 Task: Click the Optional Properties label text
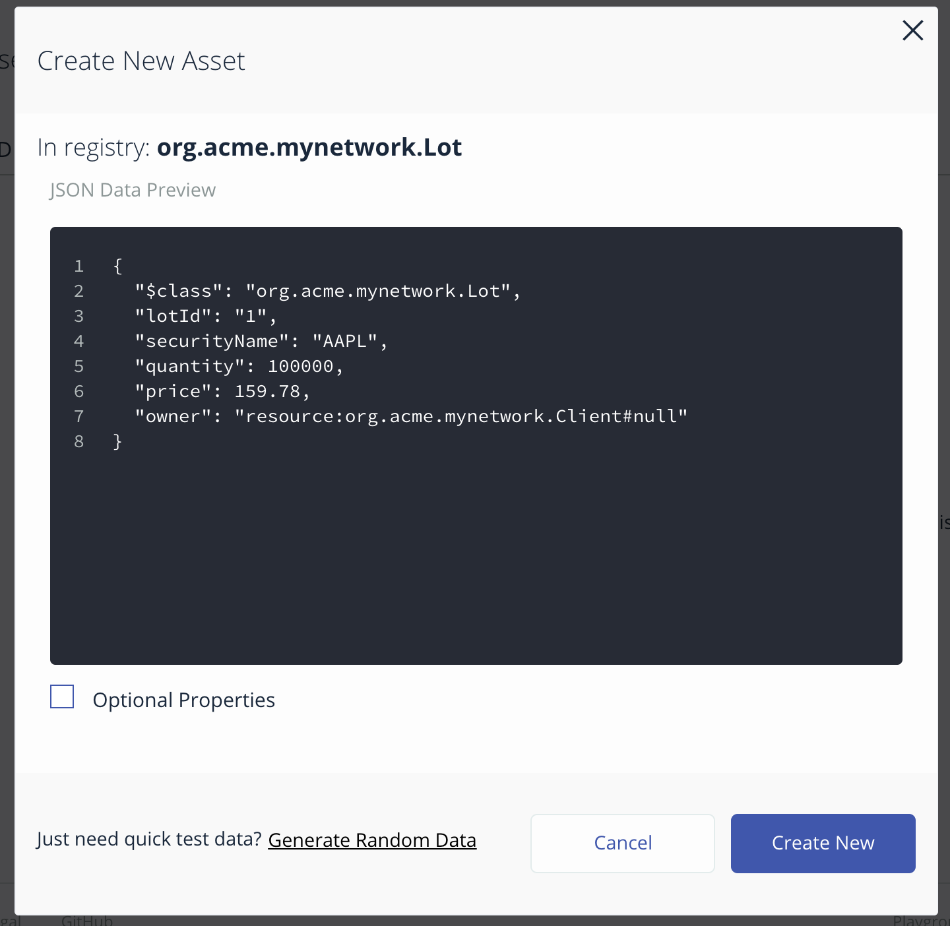coord(183,700)
